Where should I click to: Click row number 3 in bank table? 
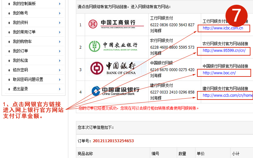[80, 70]
